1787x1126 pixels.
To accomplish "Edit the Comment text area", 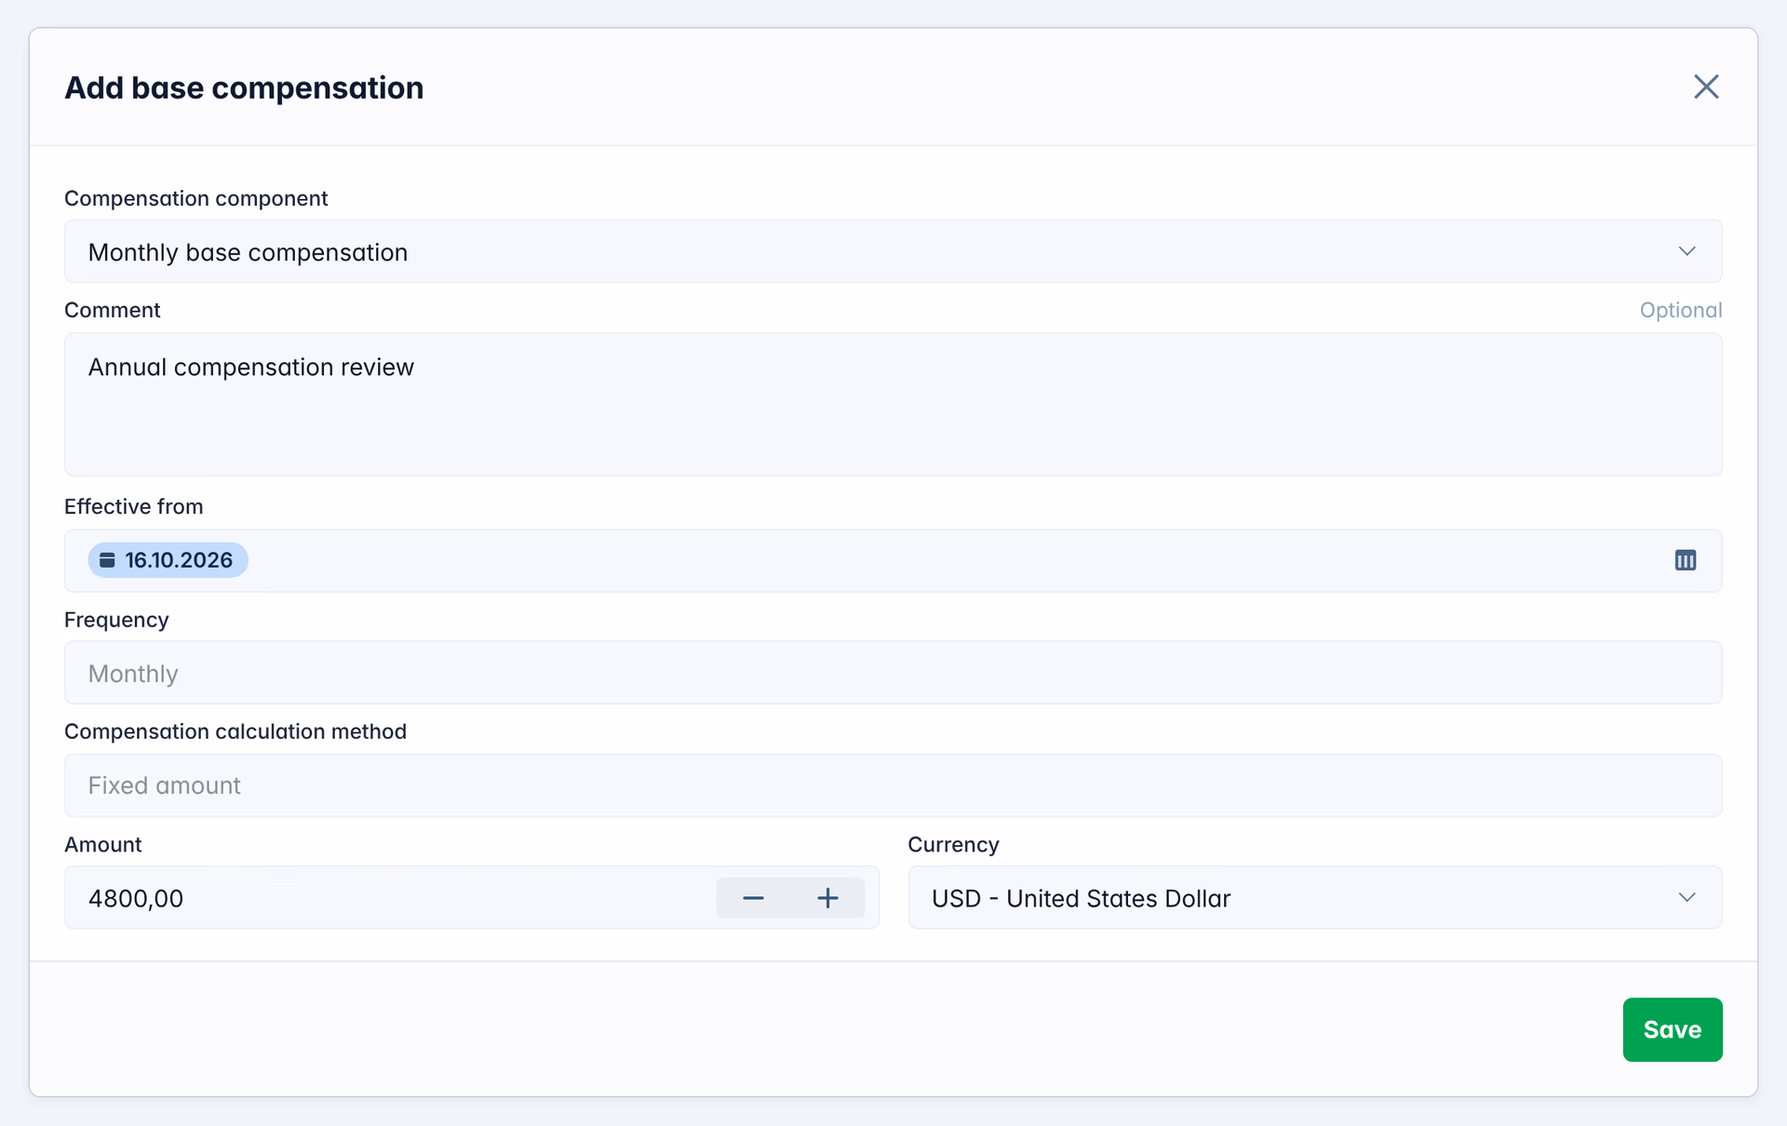I will [893, 405].
